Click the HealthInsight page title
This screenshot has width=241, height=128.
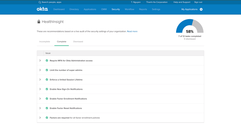coord(53,22)
